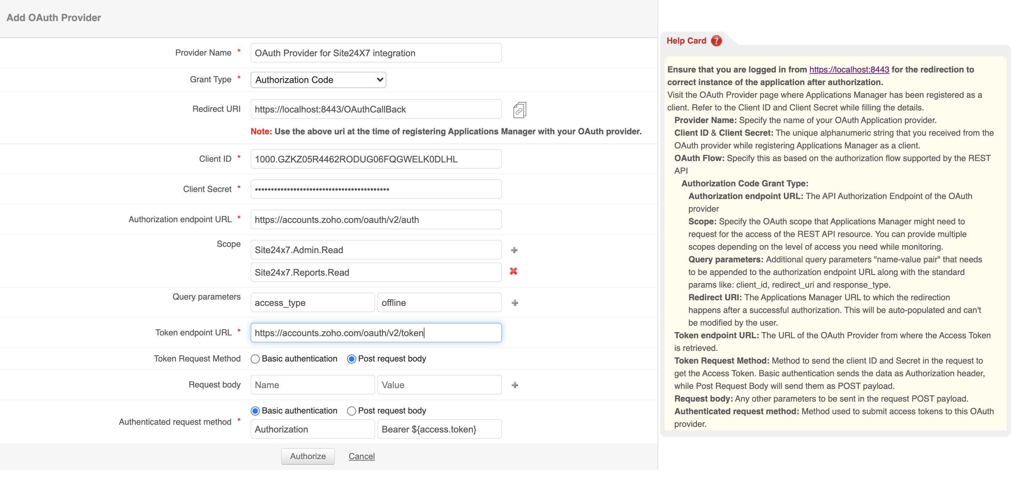This screenshot has height=481, width=1013.
Task: Click into the Provider Name field
Action: [376, 53]
